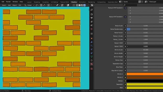The width and height of the screenshot is (163, 92).
Task: Open the snapping options dropdown
Action: 44,5
